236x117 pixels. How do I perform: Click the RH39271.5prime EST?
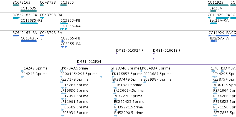(x=116, y=110)
